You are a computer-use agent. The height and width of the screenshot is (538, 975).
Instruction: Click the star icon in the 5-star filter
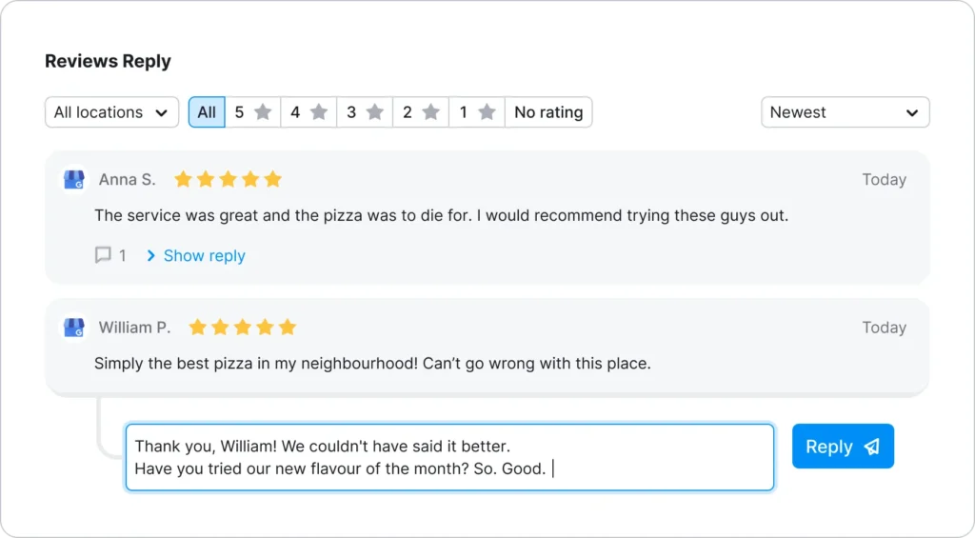tap(263, 112)
